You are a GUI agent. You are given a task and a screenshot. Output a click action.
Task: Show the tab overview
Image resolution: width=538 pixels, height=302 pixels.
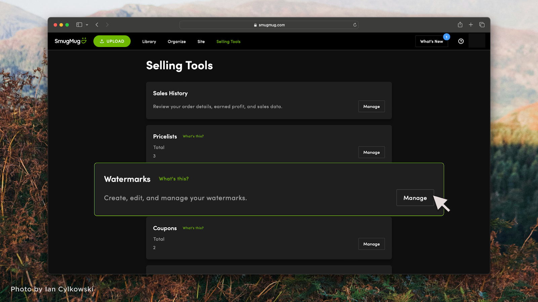[x=482, y=24]
